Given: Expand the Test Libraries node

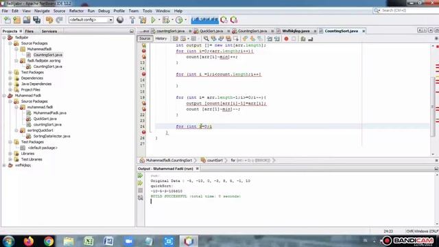Looking at the screenshot, I should pyautogui.click(x=10, y=159).
